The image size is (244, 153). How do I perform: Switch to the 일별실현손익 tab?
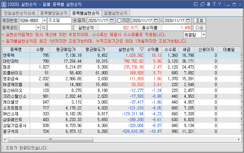click(115, 13)
